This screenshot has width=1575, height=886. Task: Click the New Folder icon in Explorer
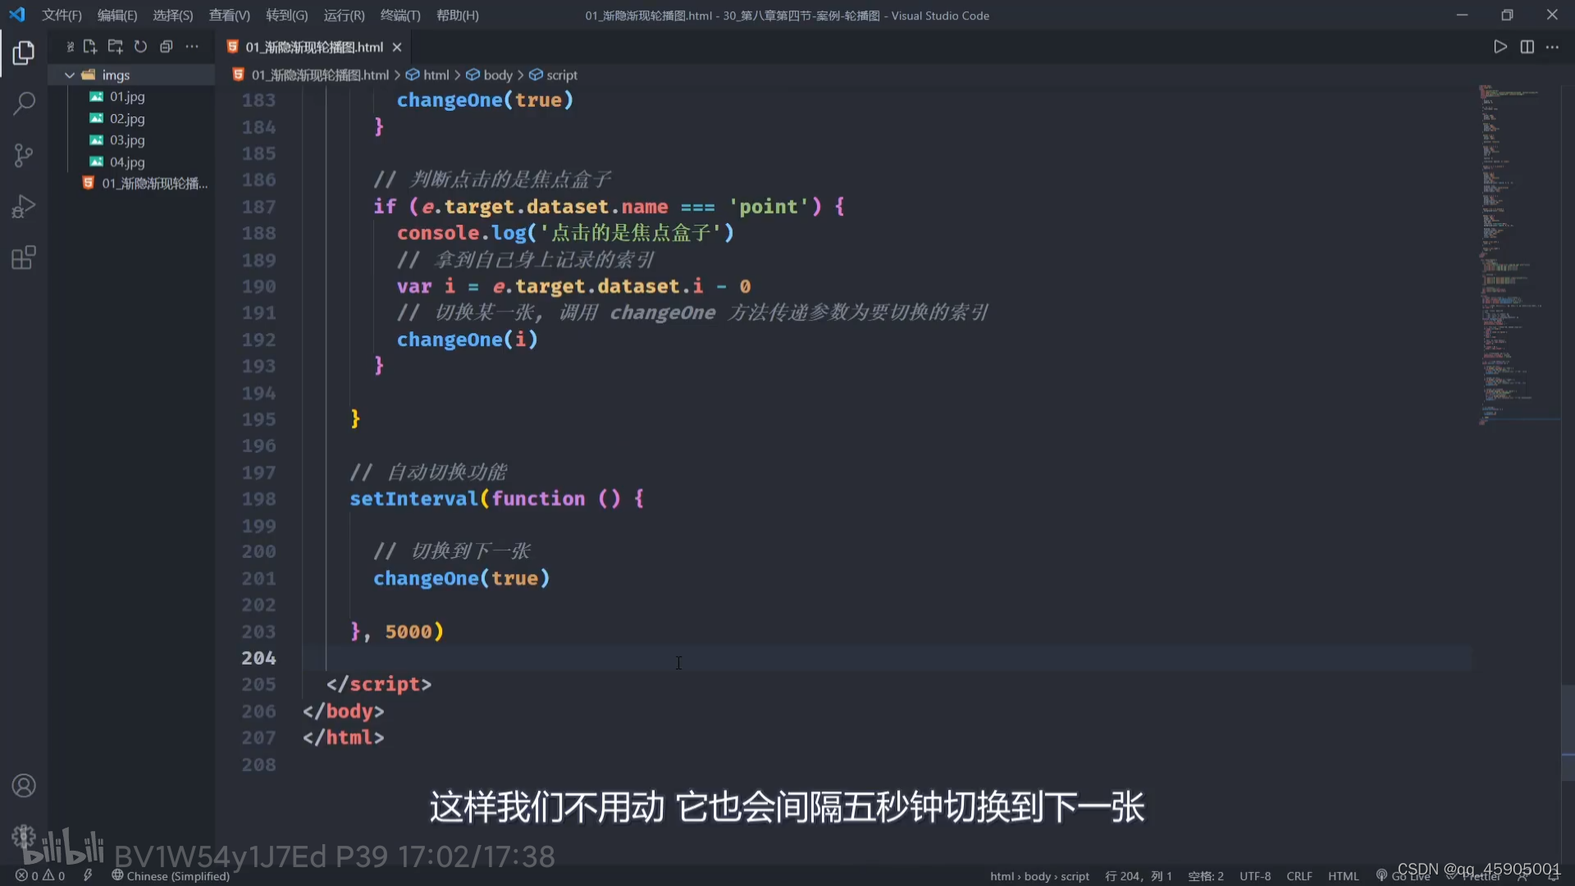pyautogui.click(x=115, y=47)
